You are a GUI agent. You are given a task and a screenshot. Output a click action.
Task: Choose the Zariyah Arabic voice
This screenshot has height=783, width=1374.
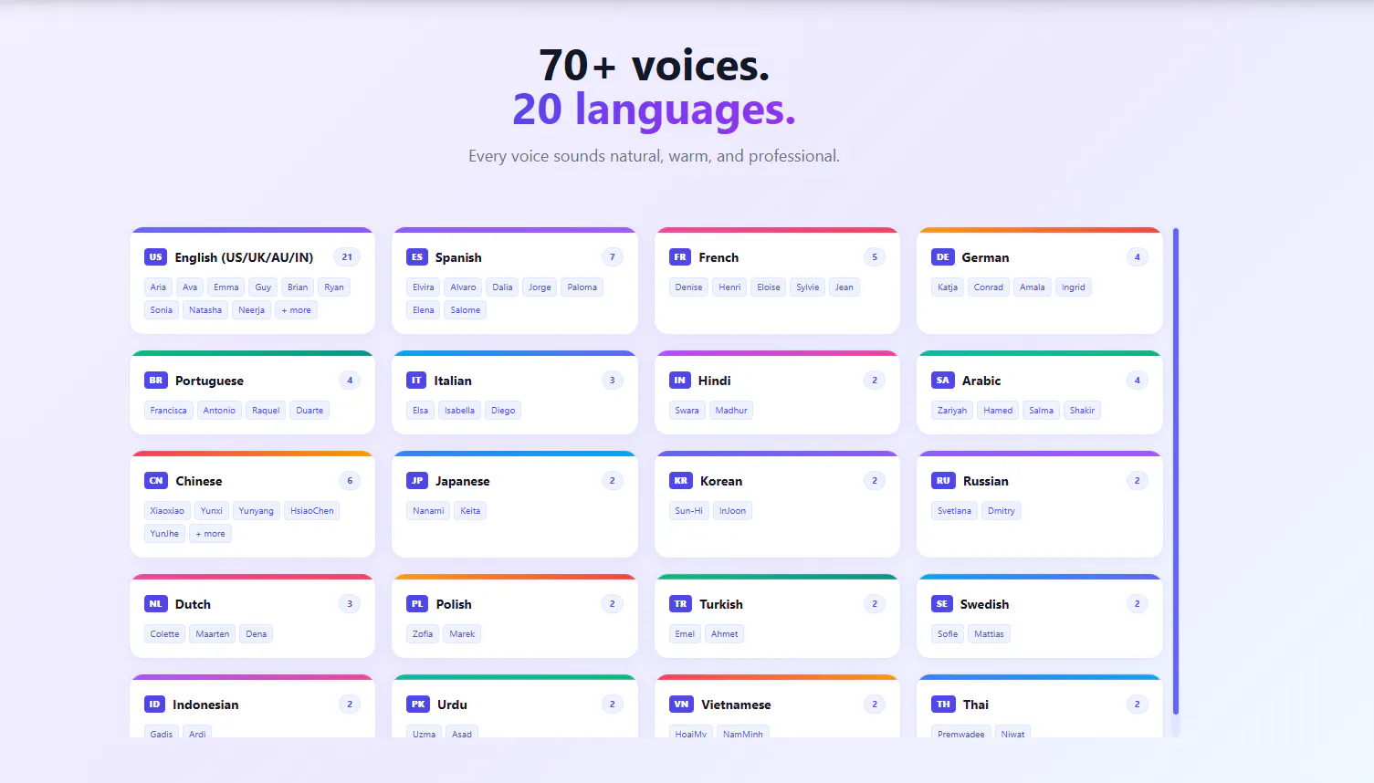[x=952, y=411]
